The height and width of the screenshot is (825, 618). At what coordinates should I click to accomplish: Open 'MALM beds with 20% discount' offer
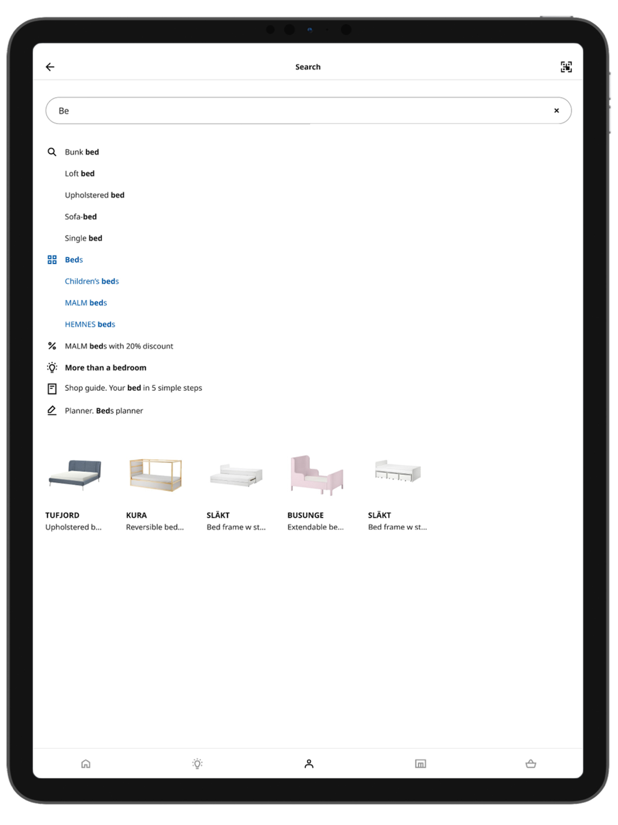tap(119, 346)
